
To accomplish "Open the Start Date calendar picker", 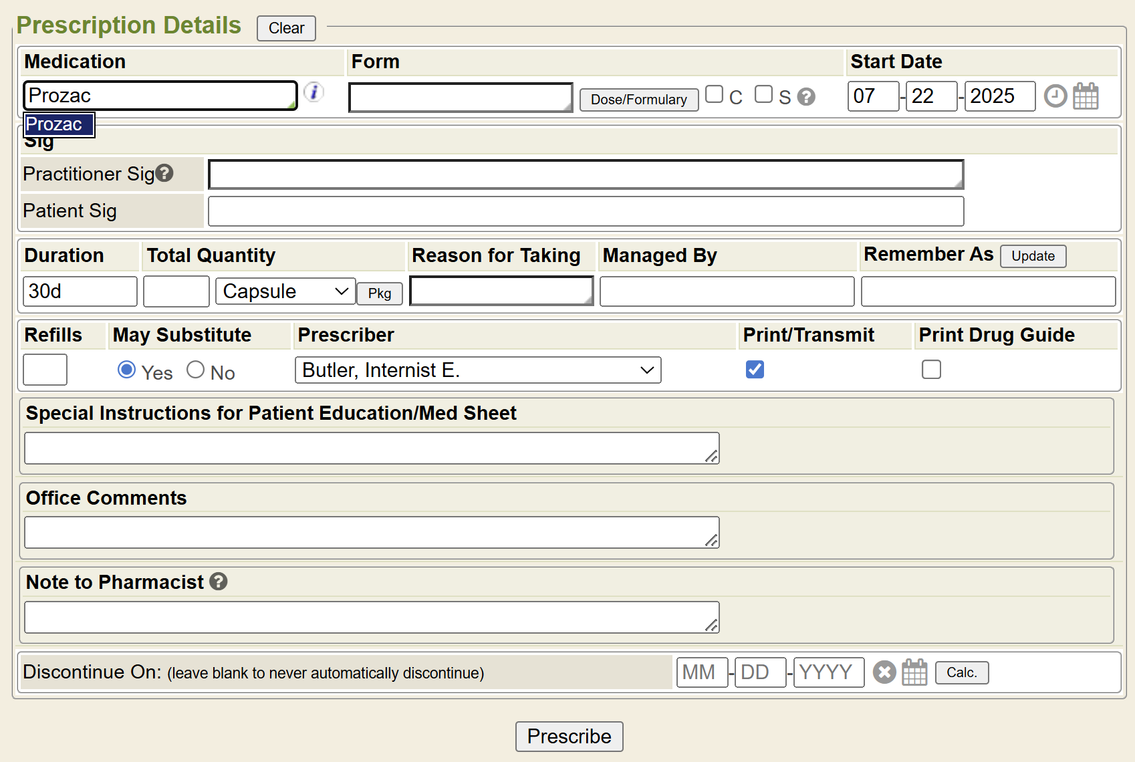I will coord(1086,96).
